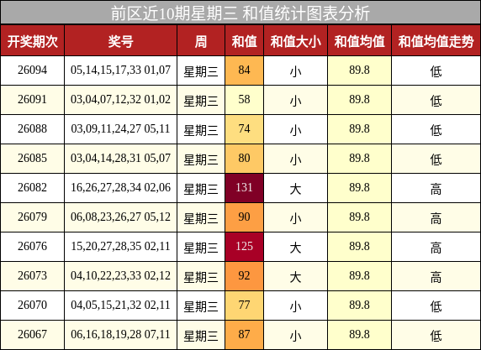Click winning numbers 03,09,11,24,27 05,11
Image resolution: width=481 pixels, height=350 pixels.
coord(120,129)
